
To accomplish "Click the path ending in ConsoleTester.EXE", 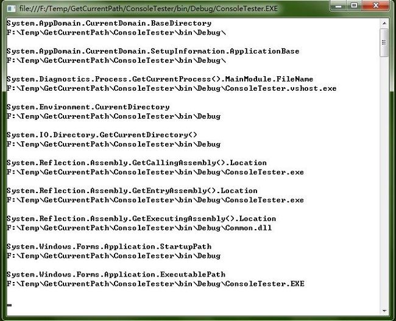I will pyautogui.click(x=155, y=284).
